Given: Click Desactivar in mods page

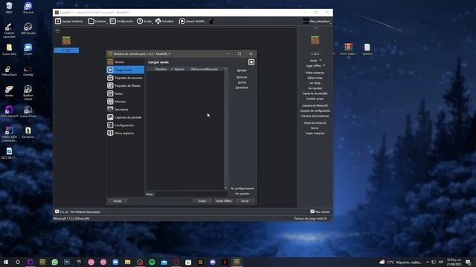Looking at the screenshot, I should [x=242, y=88].
